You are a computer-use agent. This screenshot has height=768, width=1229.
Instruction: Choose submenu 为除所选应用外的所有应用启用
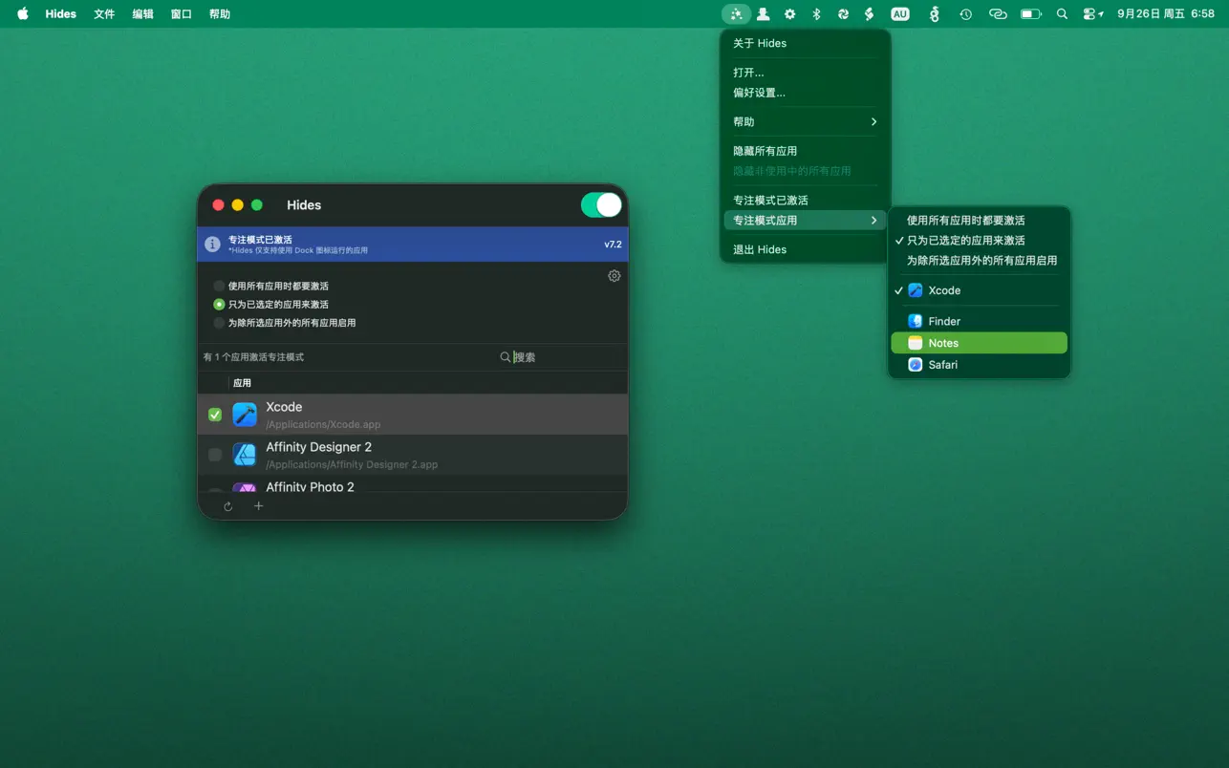979,261
